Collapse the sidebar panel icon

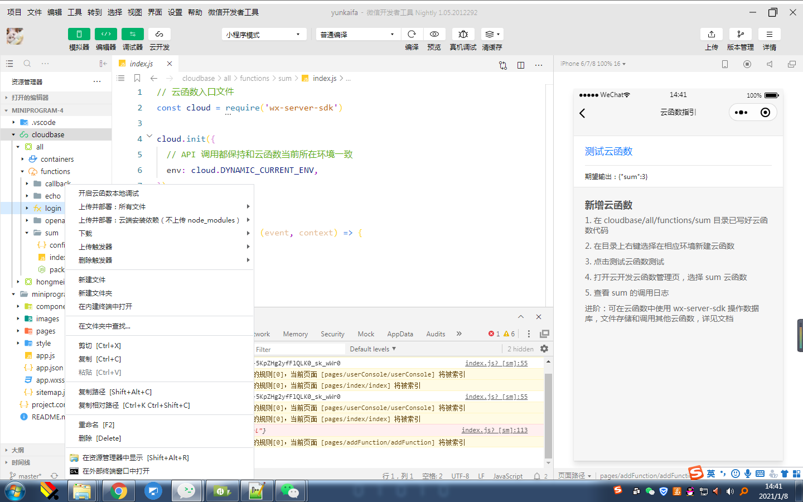click(103, 64)
